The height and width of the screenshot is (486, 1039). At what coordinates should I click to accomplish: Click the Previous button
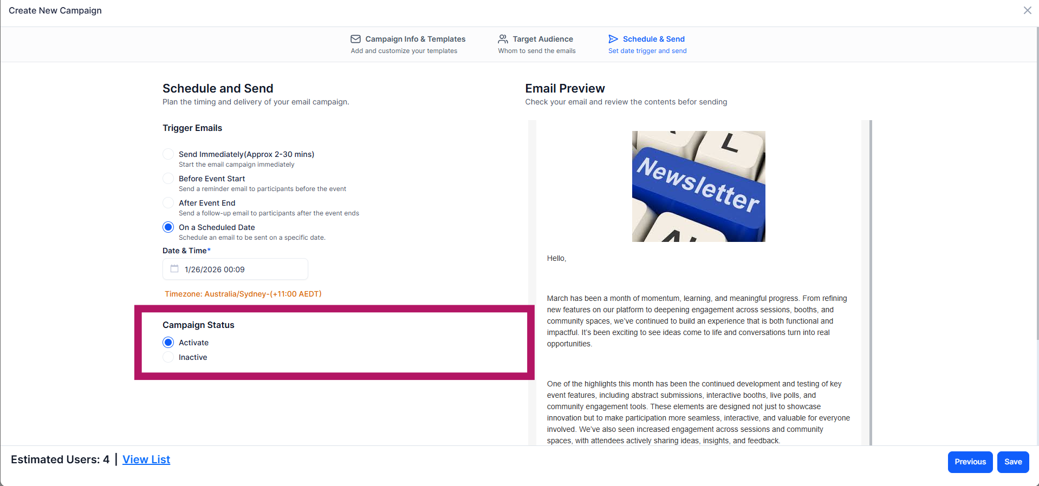point(970,462)
